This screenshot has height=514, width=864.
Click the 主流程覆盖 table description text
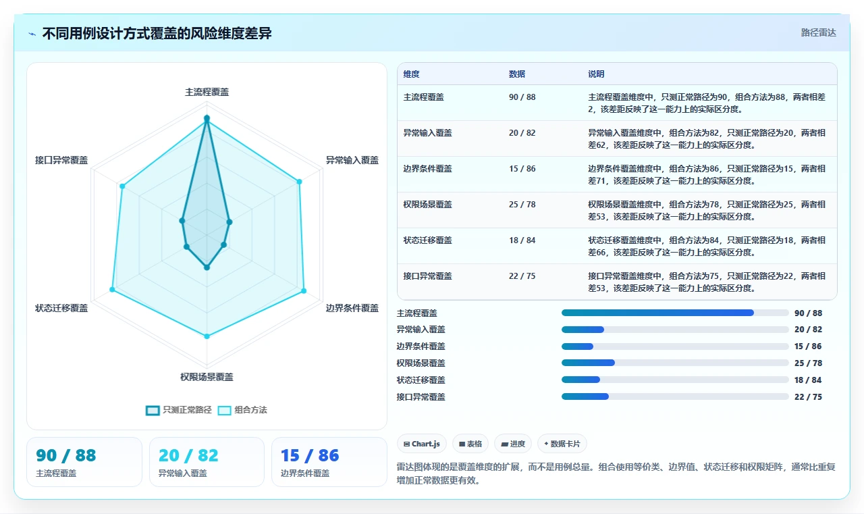(x=707, y=103)
